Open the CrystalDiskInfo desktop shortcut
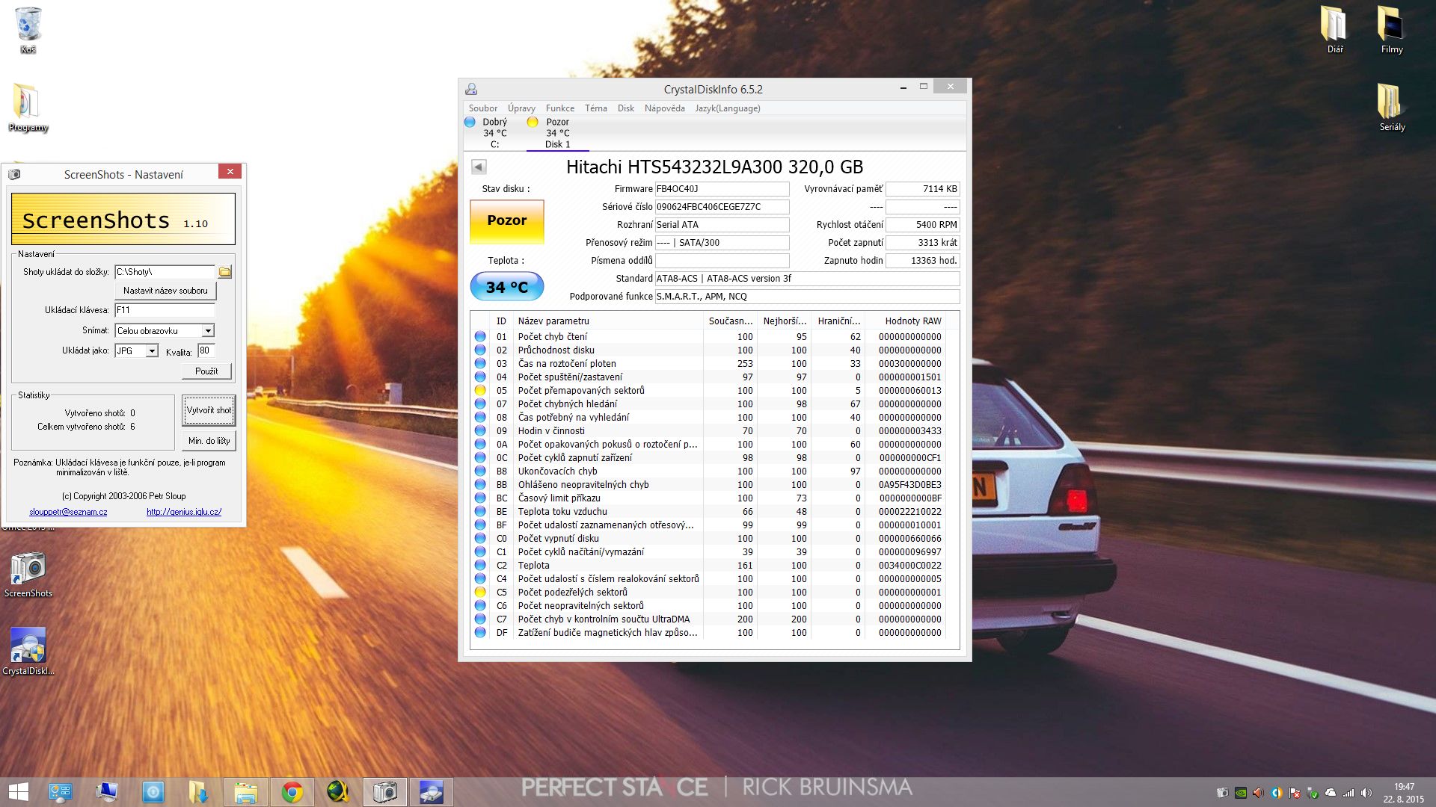This screenshot has height=807, width=1436. tap(28, 652)
